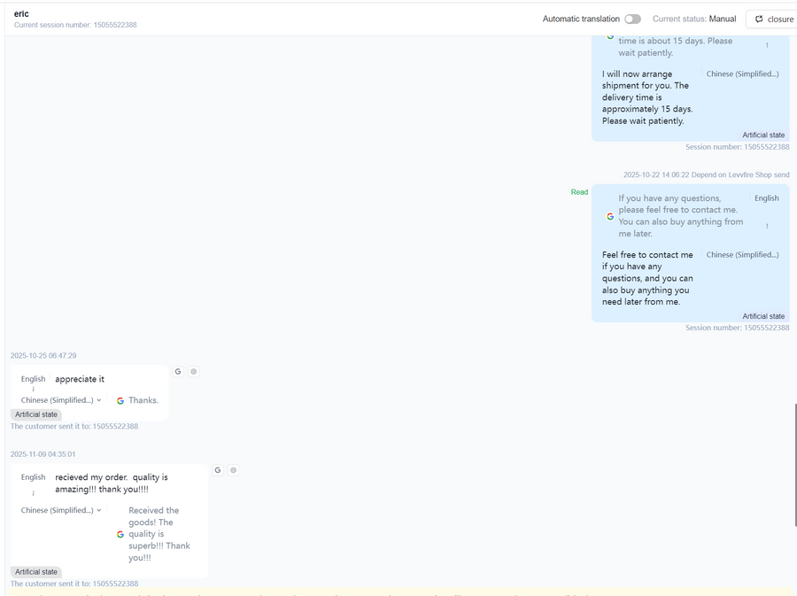Viewport: 797px width, 596px height.
Task: Click 'Artificial state' label in 'Feel free to contact me' bubble
Action: coord(763,316)
